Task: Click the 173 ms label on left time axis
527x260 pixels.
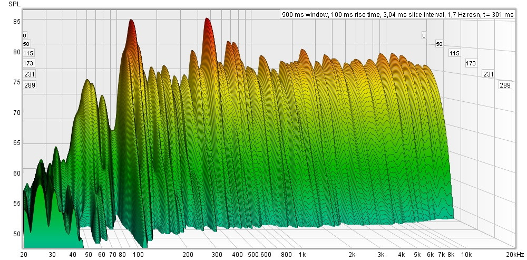Action: [28, 63]
